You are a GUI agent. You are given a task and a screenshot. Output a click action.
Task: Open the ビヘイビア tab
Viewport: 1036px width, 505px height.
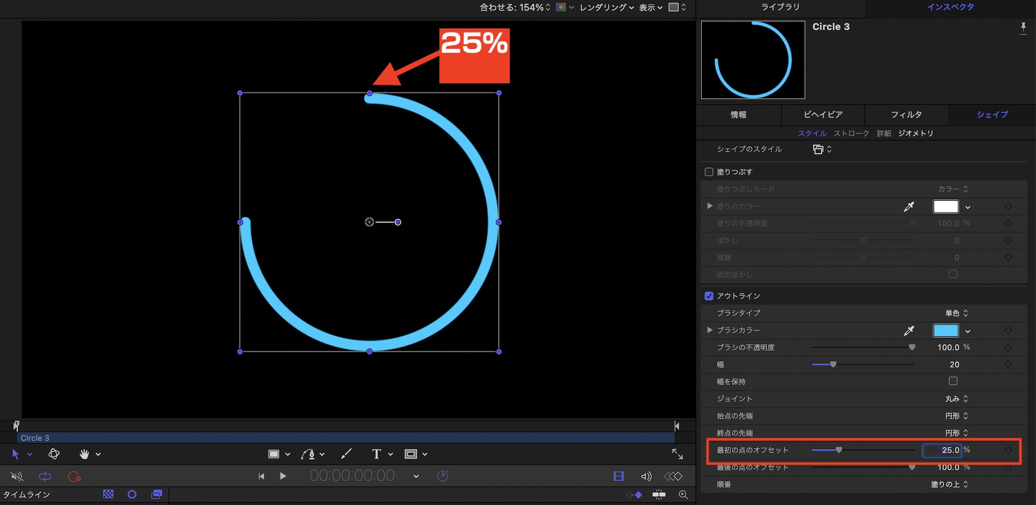[823, 115]
